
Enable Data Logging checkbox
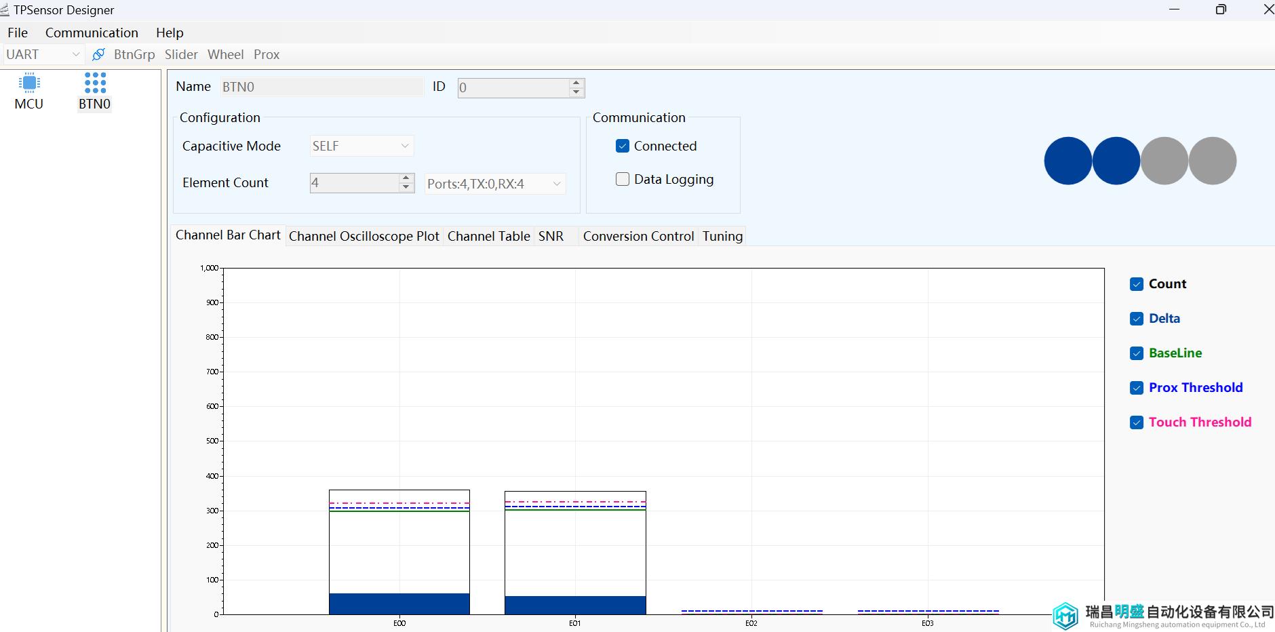click(623, 179)
